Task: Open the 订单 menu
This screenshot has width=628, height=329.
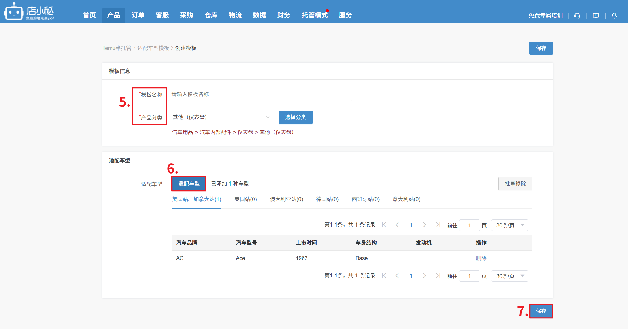Action: [138, 15]
